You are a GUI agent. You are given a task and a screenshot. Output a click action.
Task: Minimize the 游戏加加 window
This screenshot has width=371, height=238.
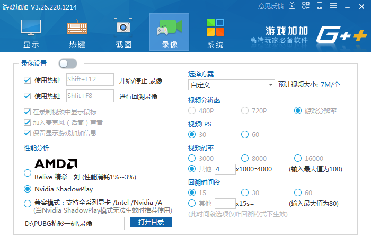click(347, 7)
